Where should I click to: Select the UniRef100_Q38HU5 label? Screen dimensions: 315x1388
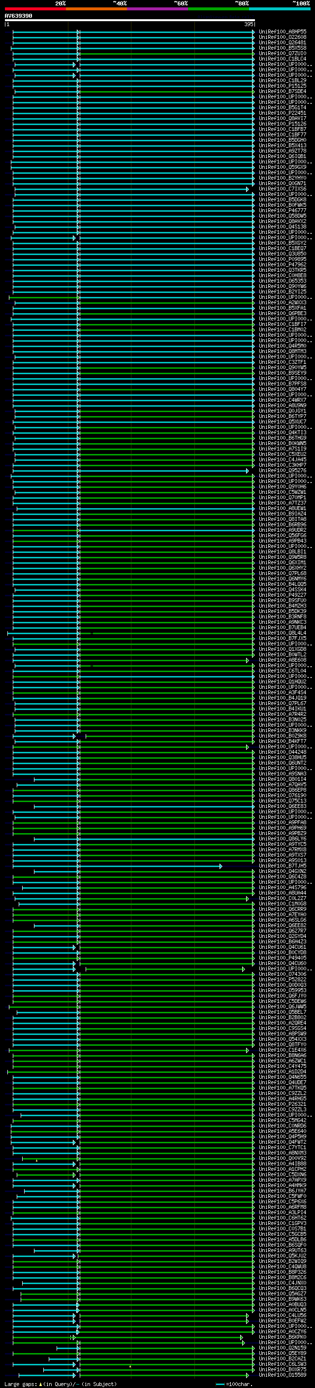click(x=283, y=757)
